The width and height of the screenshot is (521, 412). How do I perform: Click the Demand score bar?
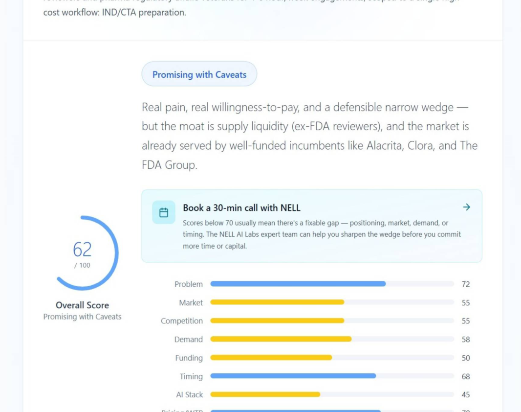(332, 339)
